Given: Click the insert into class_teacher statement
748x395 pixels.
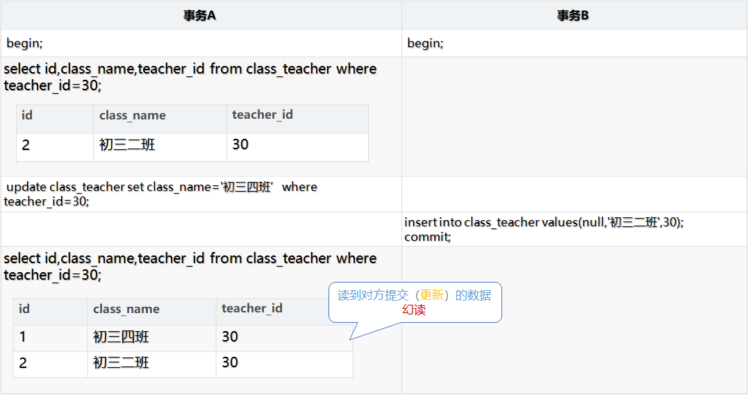Looking at the screenshot, I should point(544,222).
